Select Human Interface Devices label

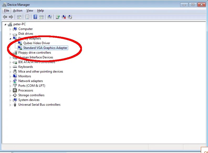pos(36,57)
